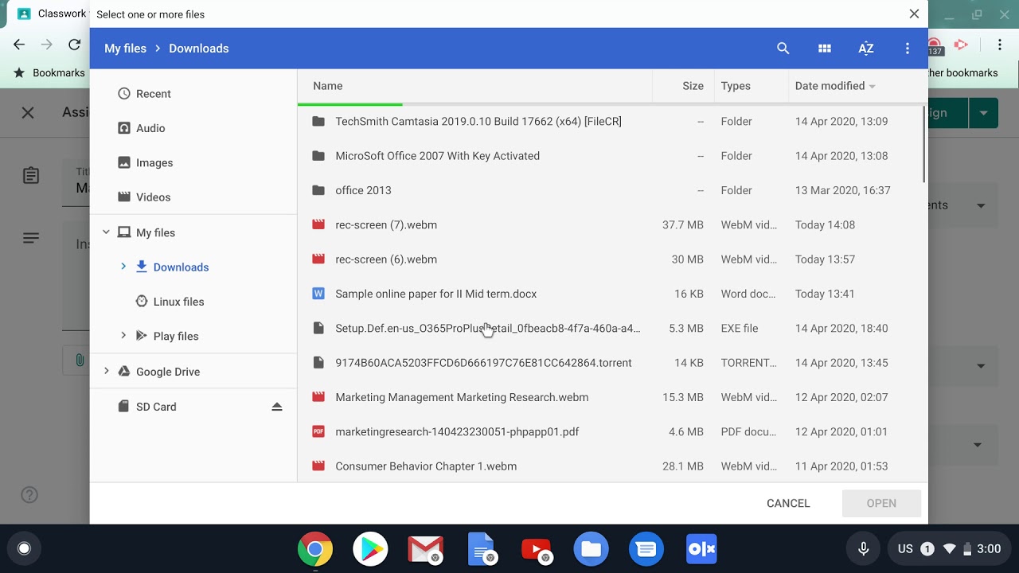The height and width of the screenshot is (573, 1019).
Task: Open the Chrome launcher circle button
Action: 24,548
